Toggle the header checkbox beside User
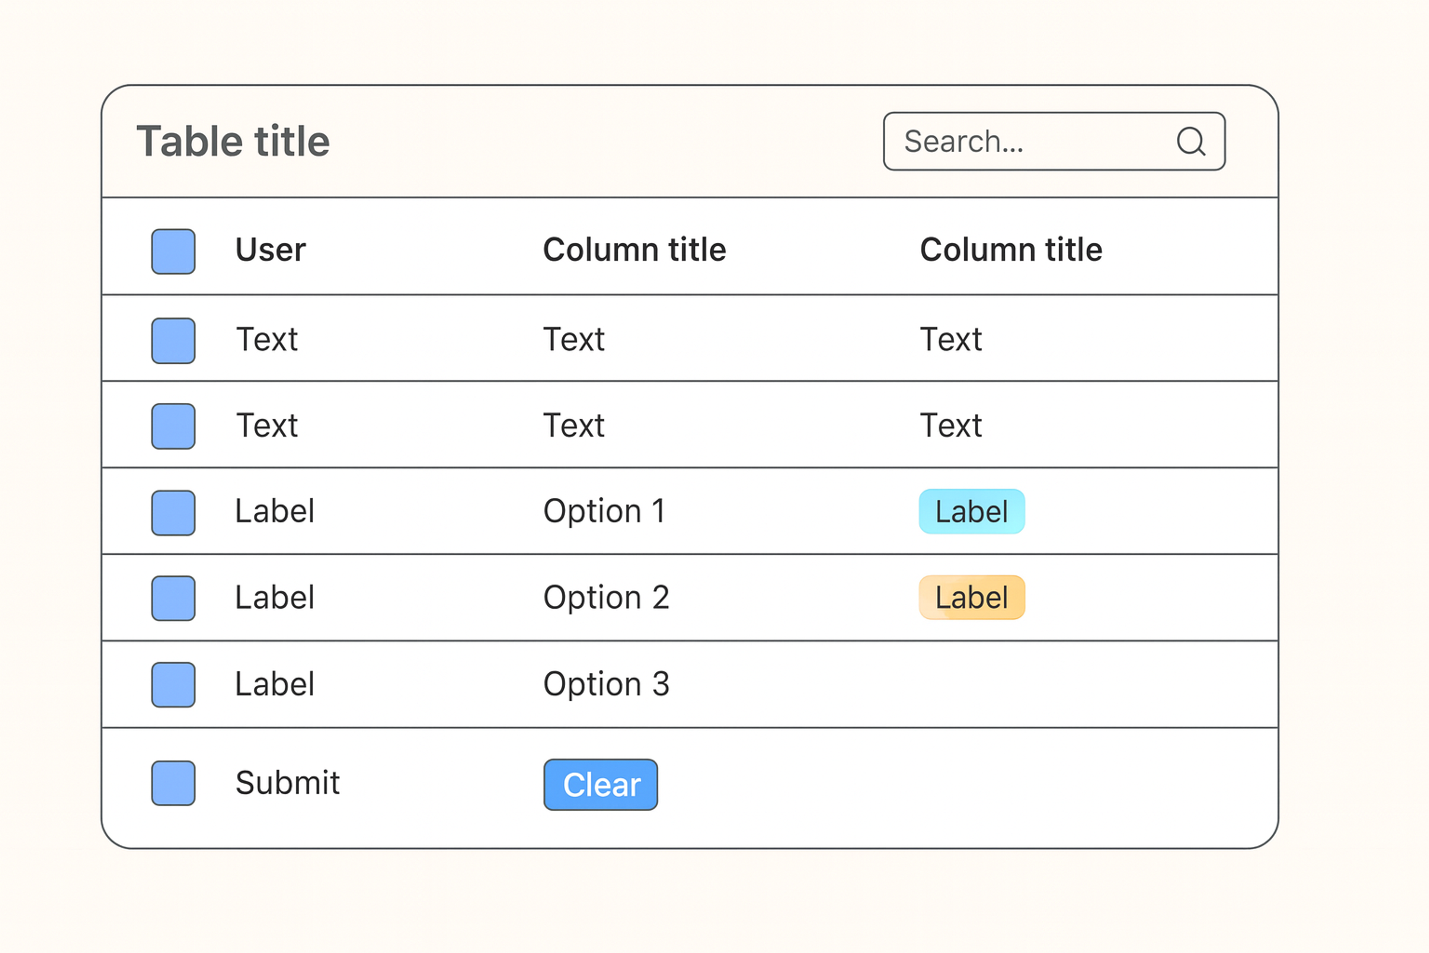Screen dimensions: 1429x953 coord(173,251)
